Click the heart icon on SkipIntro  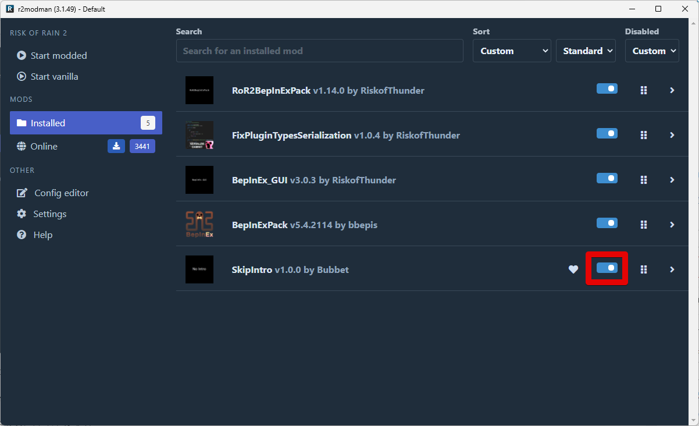[573, 269]
